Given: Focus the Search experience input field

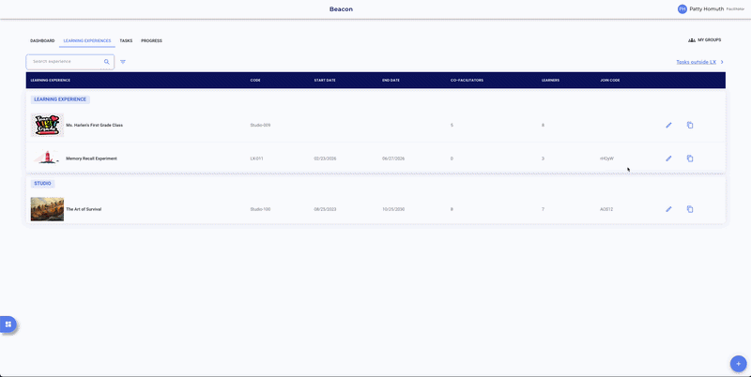Looking at the screenshot, I should pyautogui.click(x=66, y=62).
